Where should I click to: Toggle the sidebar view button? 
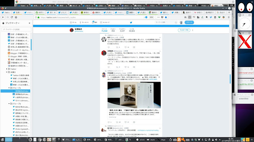[190, 17]
